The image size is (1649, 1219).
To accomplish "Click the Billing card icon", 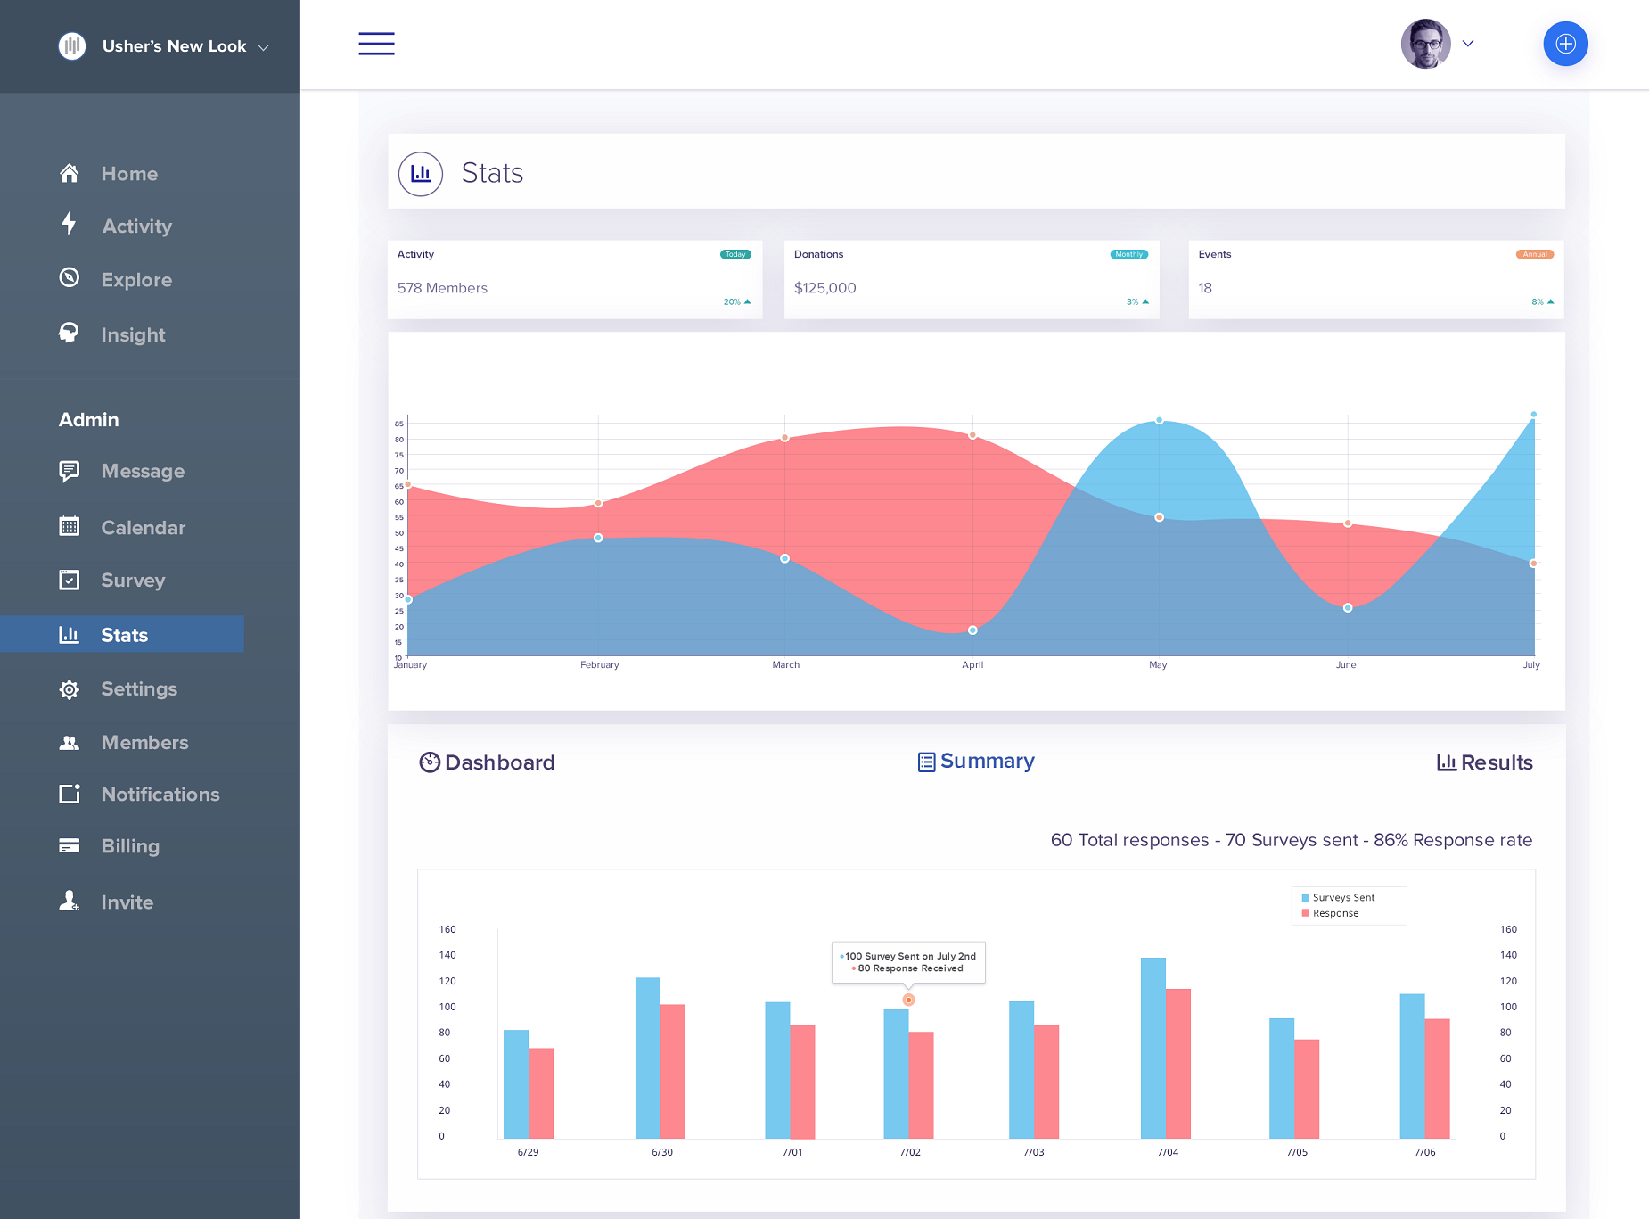I will tap(70, 845).
